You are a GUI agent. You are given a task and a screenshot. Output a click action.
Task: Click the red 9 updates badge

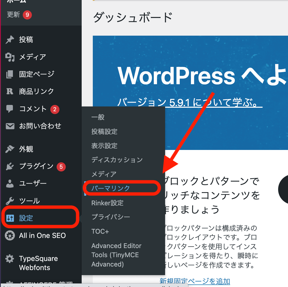(27, 15)
